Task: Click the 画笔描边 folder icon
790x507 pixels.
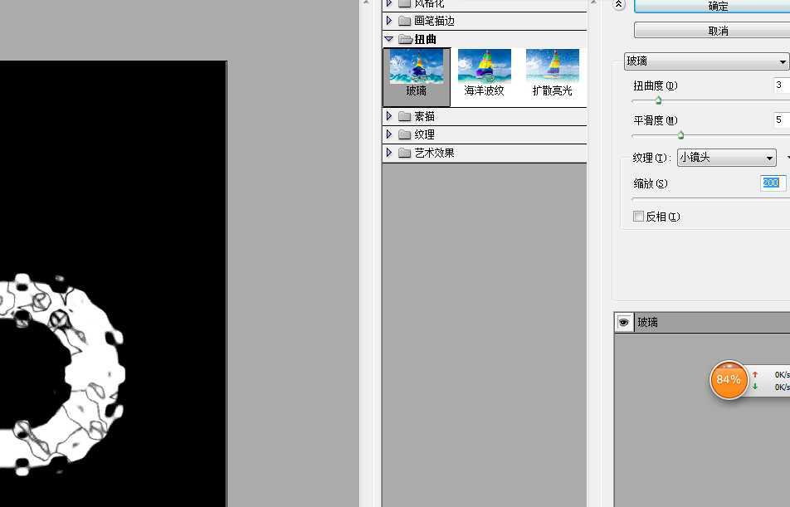Action: click(x=405, y=22)
